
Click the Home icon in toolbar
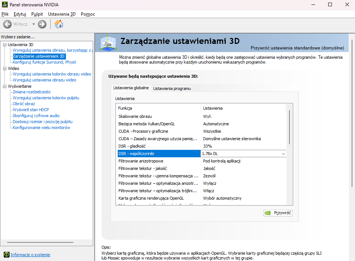coord(59,24)
